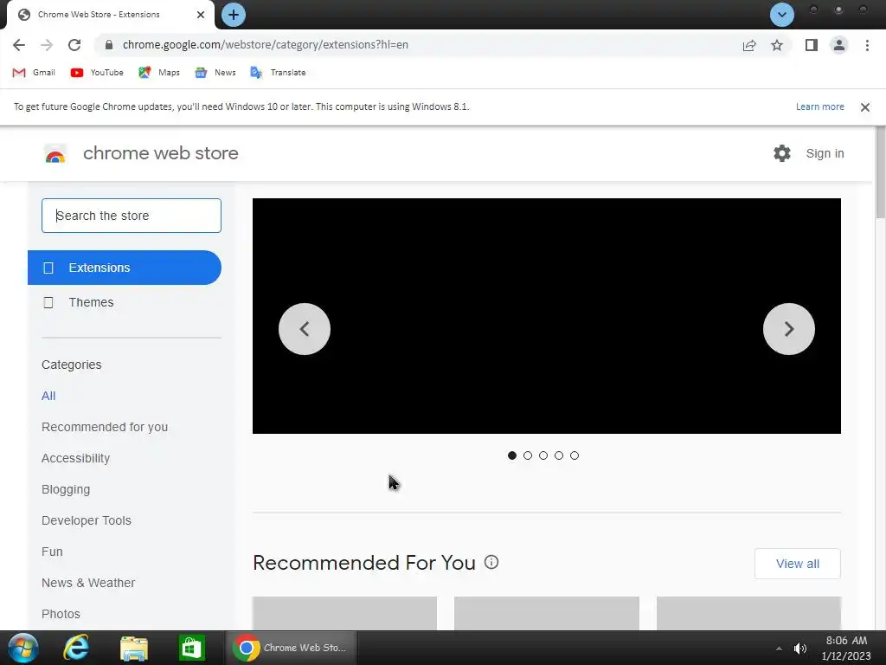Select the second carousel dot
Viewport: 886px width, 665px height.
528,455
